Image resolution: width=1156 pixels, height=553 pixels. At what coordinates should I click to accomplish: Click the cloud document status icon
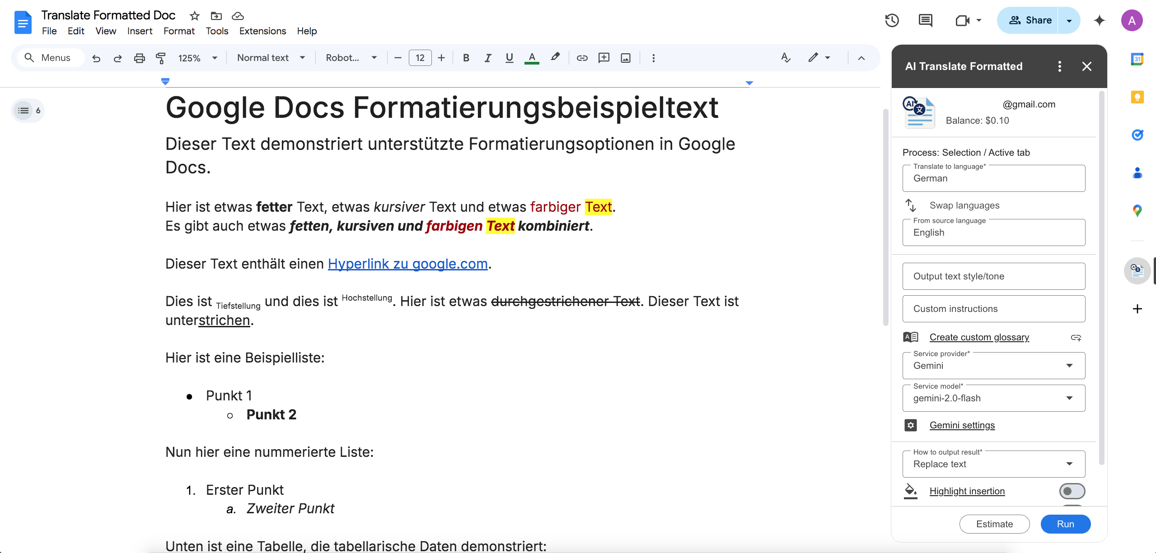[x=238, y=16]
